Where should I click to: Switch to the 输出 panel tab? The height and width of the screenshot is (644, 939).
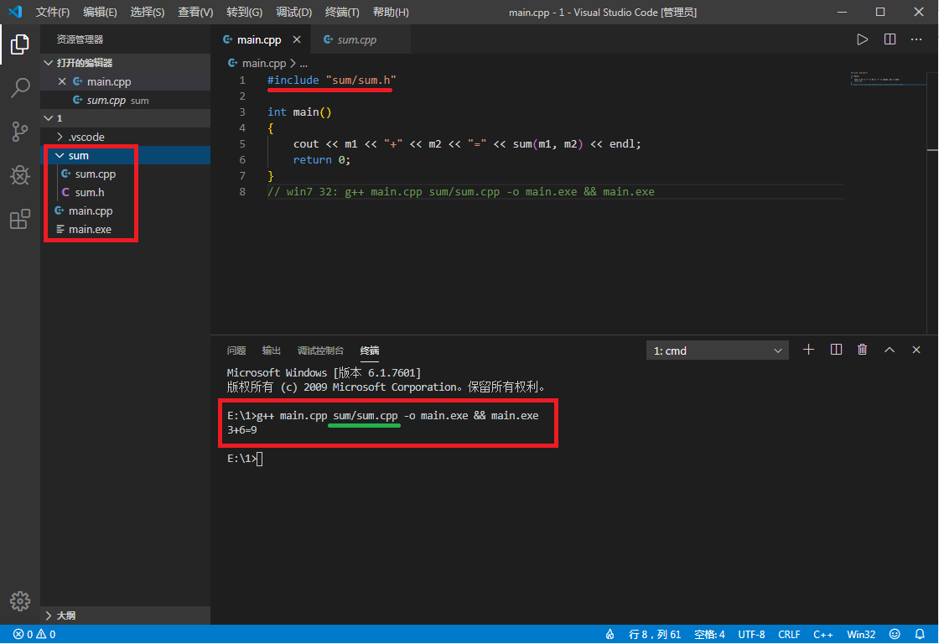tap(271, 350)
